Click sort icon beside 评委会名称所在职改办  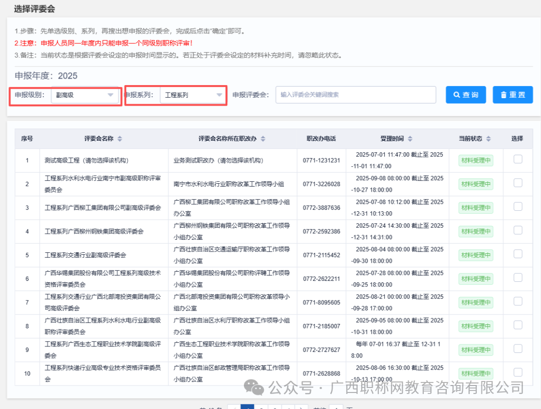point(263,139)
